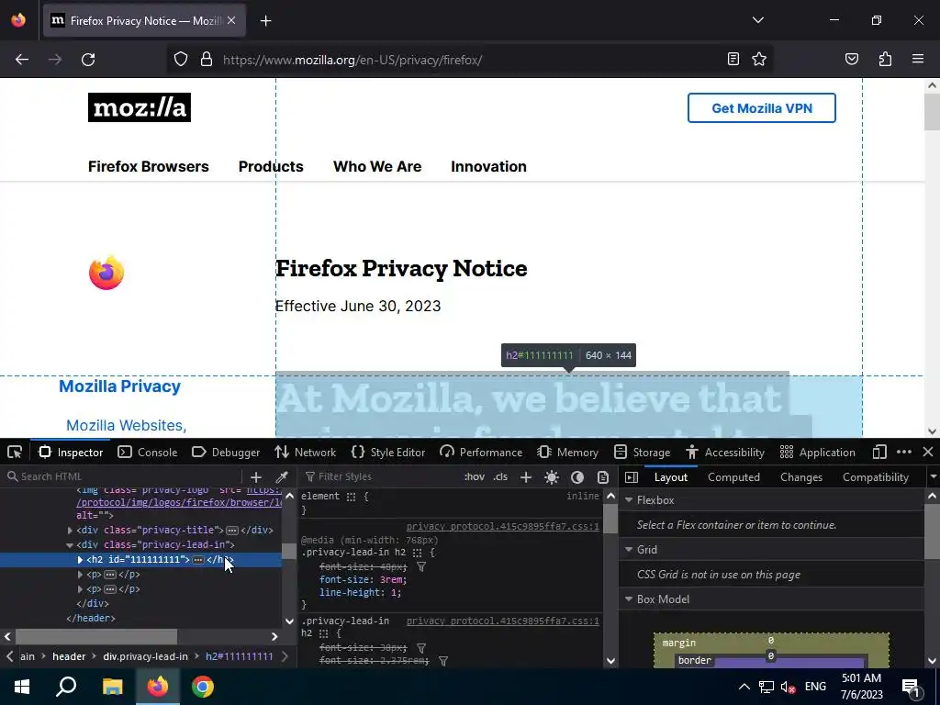The width and height of the screenshot is (940, 705).
Task: Click Get Mozilla VPN button
Action: [761, 108]
